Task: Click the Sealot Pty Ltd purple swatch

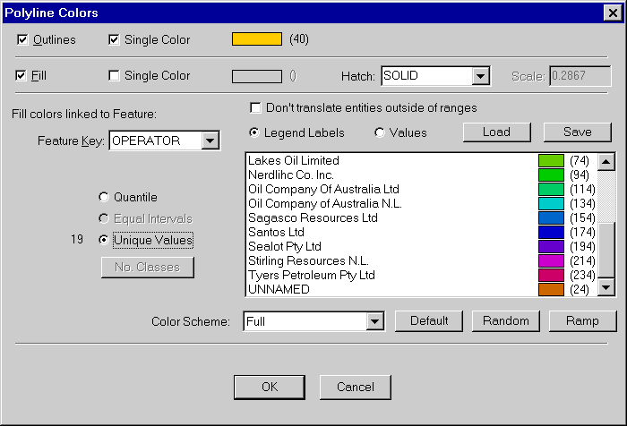Action: (551, 247)
